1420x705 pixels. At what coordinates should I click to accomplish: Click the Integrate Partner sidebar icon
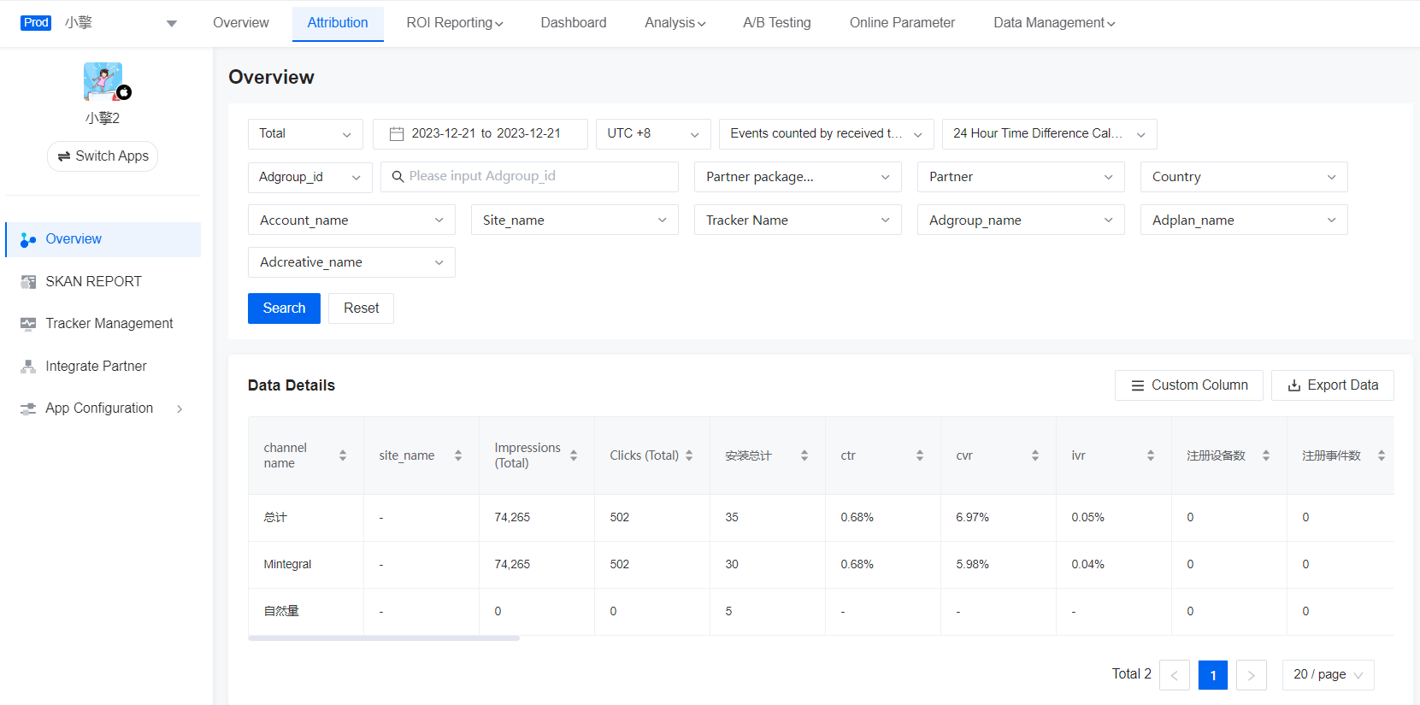[28, 367]
